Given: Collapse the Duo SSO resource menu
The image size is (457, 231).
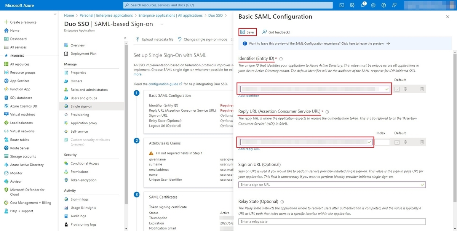Looking at the screenshot, I should (125, 38).
